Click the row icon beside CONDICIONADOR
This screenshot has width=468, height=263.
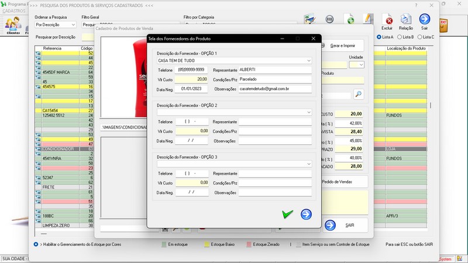coord(38,149)
